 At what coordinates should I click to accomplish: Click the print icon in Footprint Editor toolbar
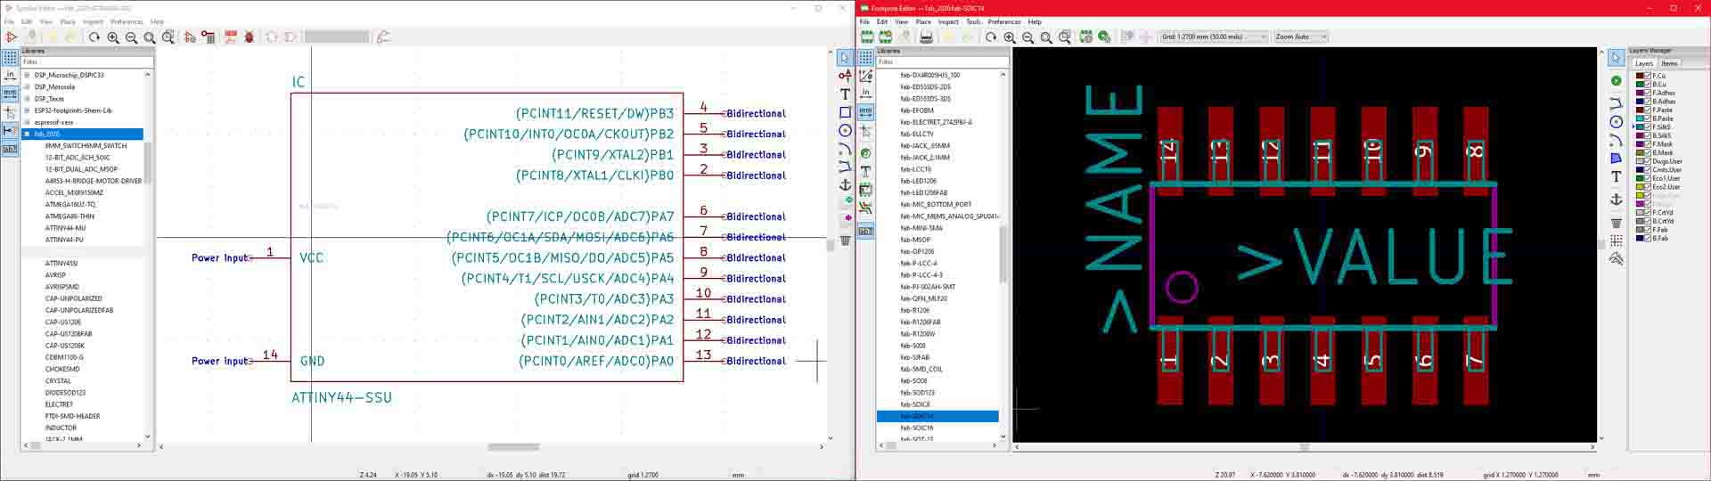point(926,37)
